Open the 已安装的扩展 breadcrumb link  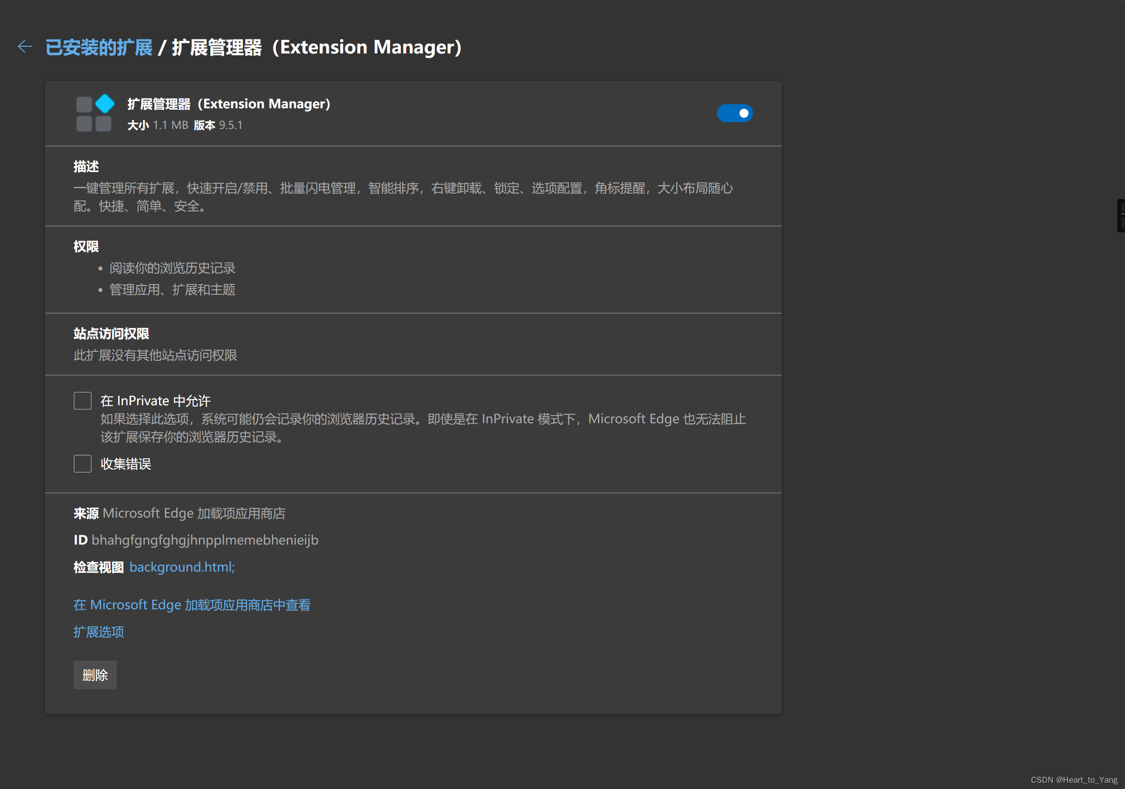point(98,48)
